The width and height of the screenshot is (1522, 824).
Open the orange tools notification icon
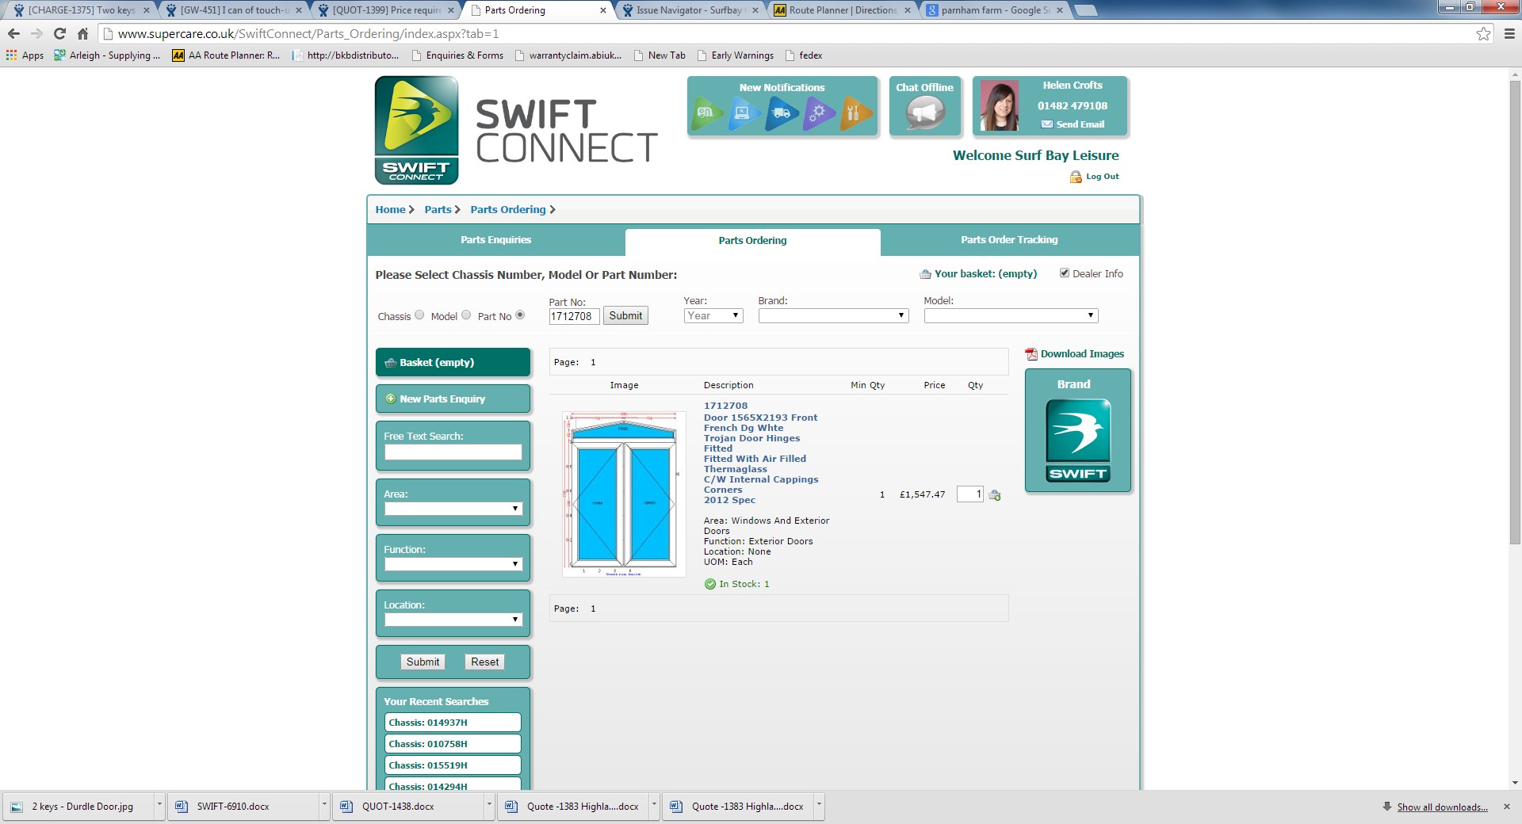click(x=855, y=113)
